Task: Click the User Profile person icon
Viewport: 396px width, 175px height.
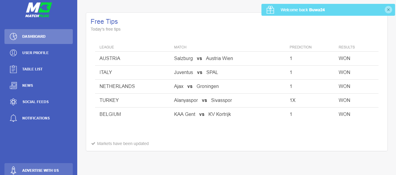Action: coord(13,53)
